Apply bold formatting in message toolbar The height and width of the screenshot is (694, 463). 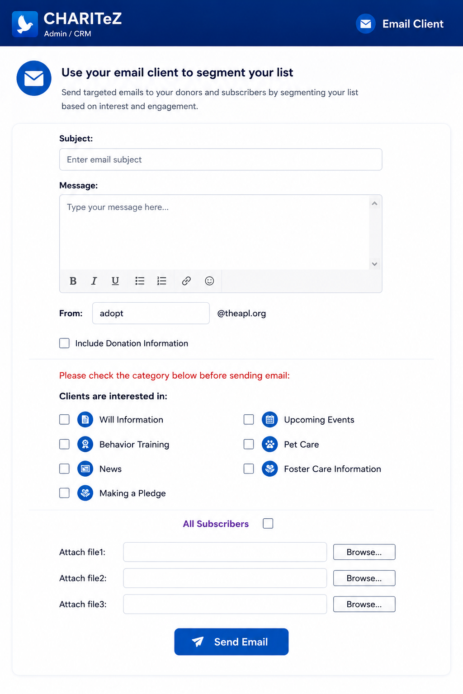(x=73, y=281)
